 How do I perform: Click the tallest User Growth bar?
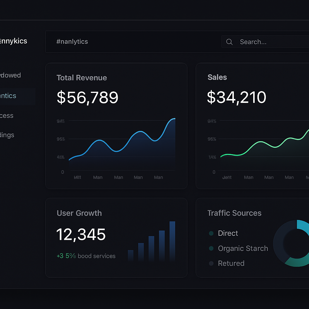coord(172,241)
